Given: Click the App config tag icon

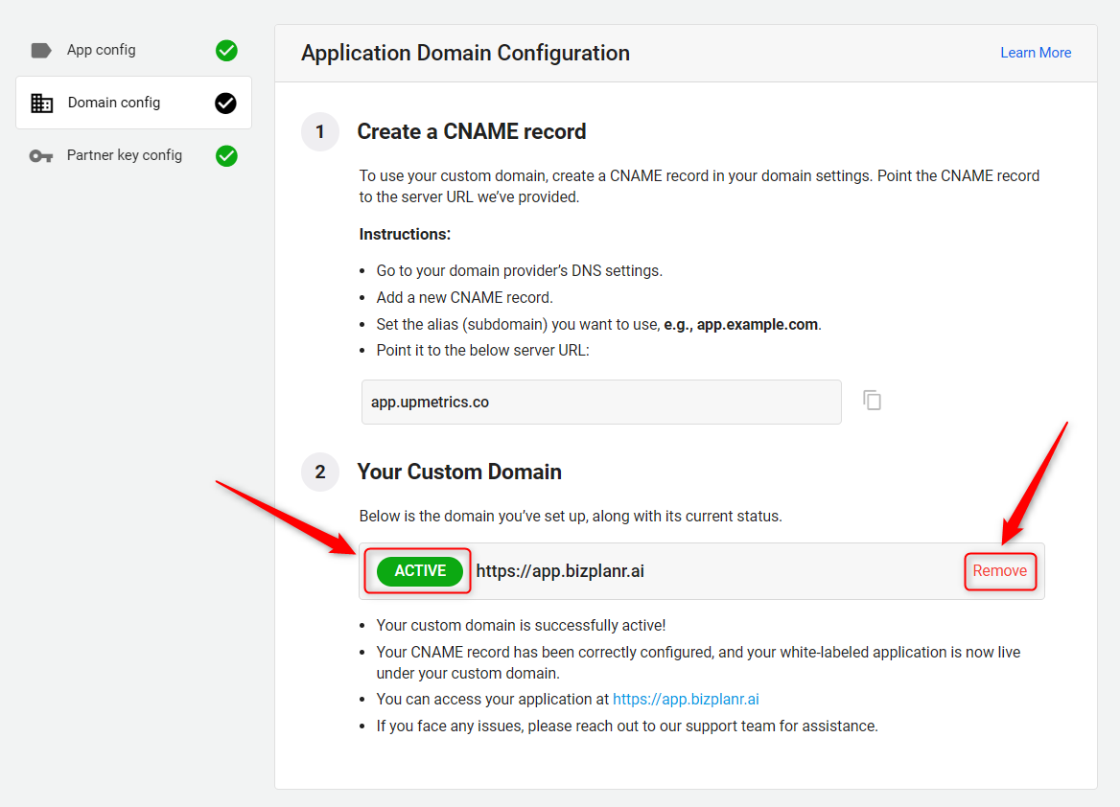Looking at the screenshot, I should (40, 51).
